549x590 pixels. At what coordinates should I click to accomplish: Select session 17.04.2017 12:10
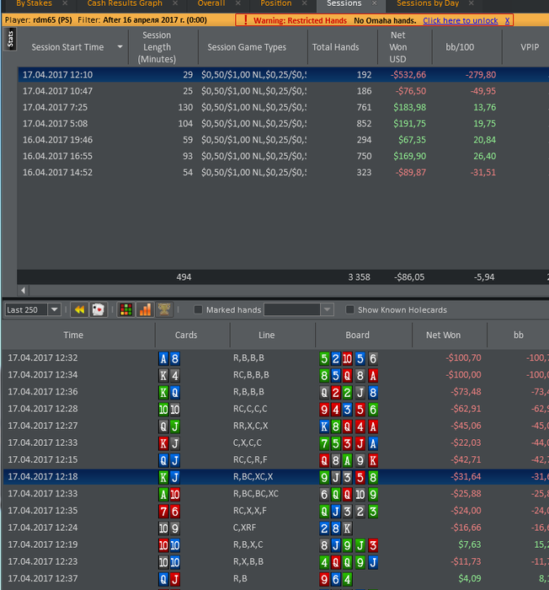(x=283, y=74)
